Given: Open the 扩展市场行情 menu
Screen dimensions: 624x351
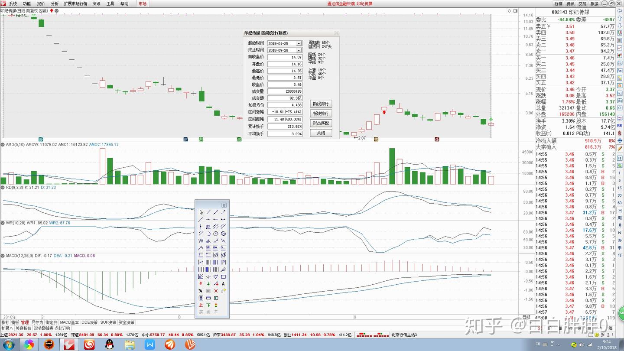Looking at the screenshot, I should coord(75,3).
